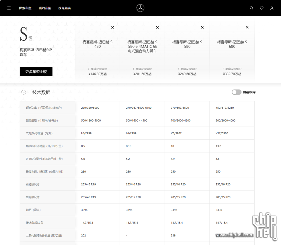281x245 pixels.
Task: Click 最高车速 row label
Action: pyautogui.click(x=44, y=172)
